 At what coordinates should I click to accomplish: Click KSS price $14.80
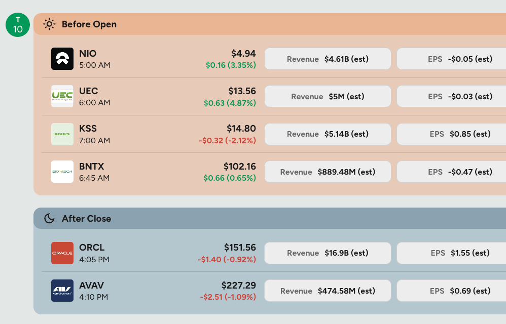[x=241, y=129]
